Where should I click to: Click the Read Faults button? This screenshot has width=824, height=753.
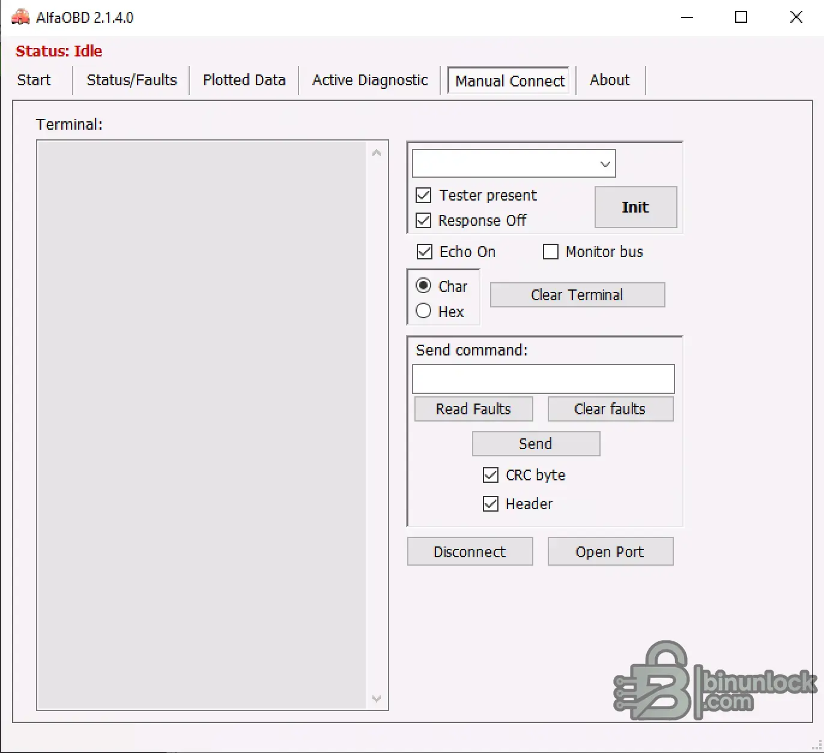[x=473, y=409]
